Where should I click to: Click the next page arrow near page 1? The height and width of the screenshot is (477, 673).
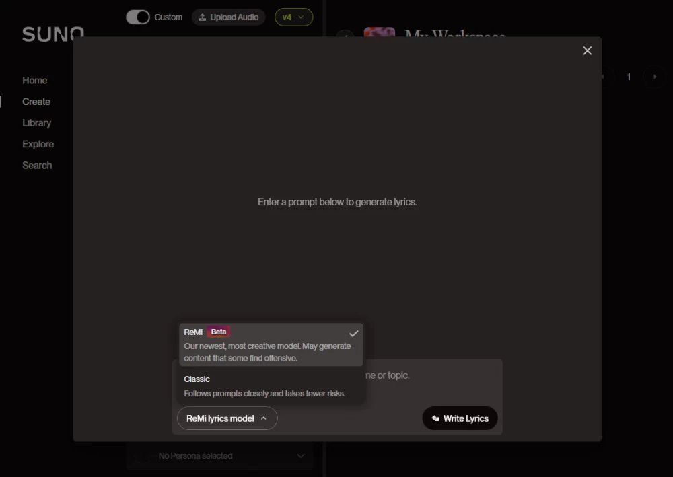(x=653, y=77)
